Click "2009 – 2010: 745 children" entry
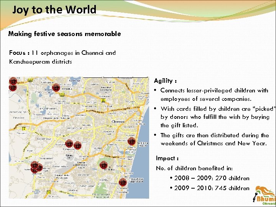The width and height of the screenshot is (276, 207). click(x=212, y=188)
